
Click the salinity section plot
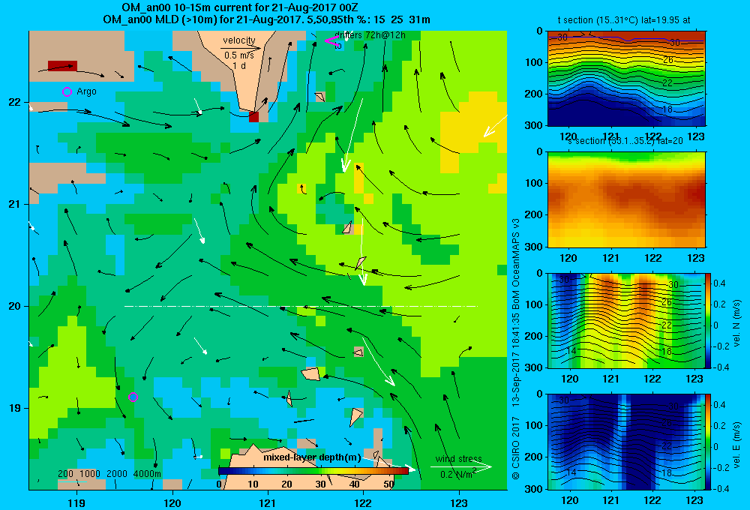(x=626, y=199)
